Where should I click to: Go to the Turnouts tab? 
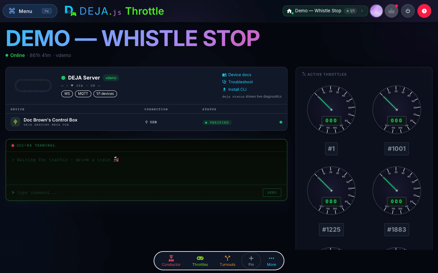228,261
